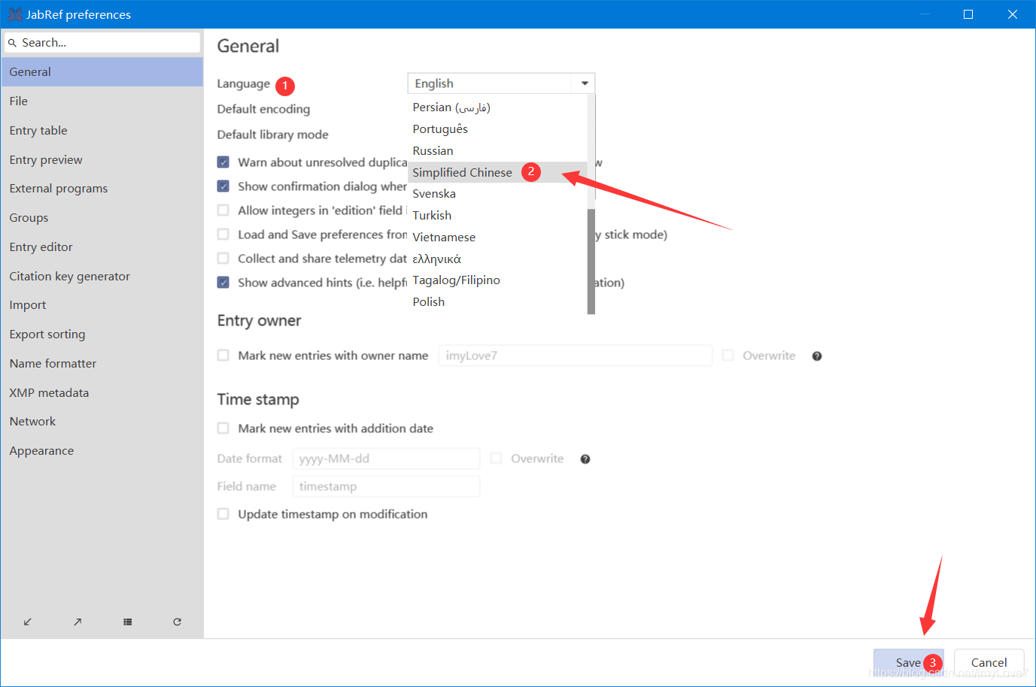Open the Export sorting section
The width and height of the screenshot is (1036, 687).
click(x=102, y=334)
